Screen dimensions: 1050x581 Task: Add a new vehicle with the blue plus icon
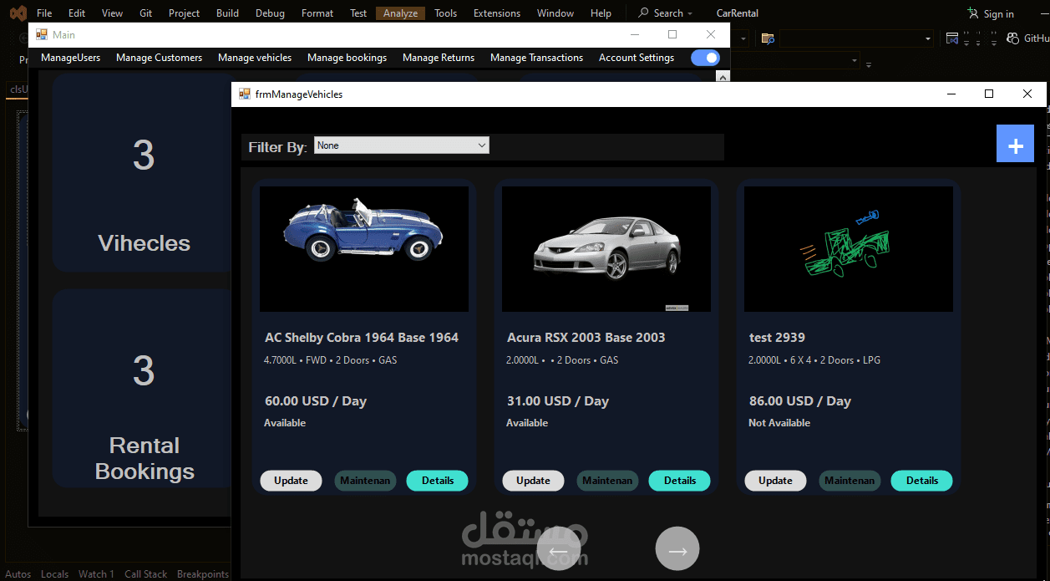pos(1015,143)
